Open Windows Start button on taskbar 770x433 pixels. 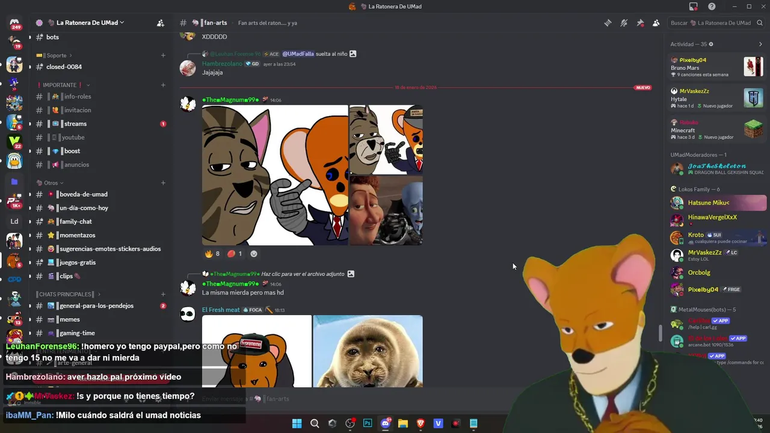(x=297, y=423)
